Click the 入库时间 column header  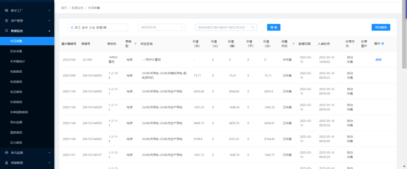pos(324,44)
